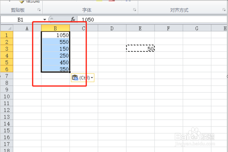Select row 8 header

pyautogui.click(x=7, y=83)
